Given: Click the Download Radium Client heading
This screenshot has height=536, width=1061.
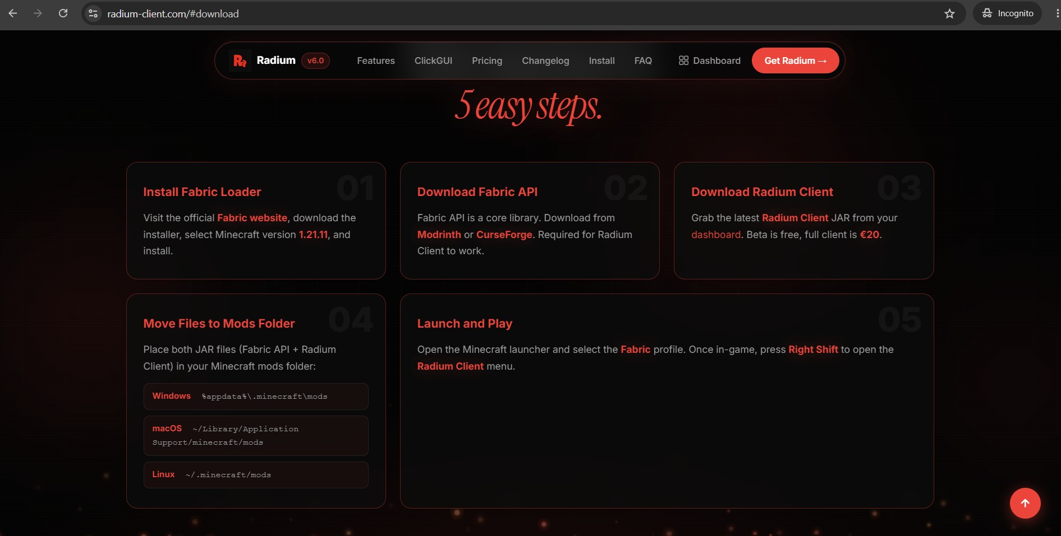Looking at the screenshot, I should (762, 192).
